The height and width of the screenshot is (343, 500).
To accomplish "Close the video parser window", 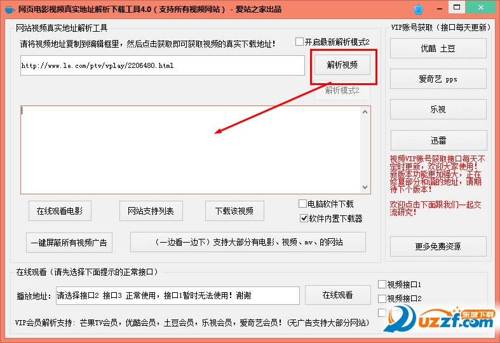I will [x=481, y=7].
